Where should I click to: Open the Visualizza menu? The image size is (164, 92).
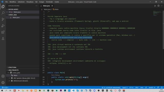pos(30,2)
